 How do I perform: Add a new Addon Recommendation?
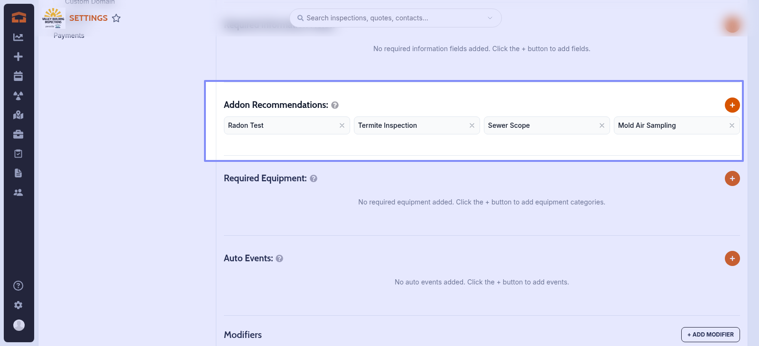coord(732,105)
